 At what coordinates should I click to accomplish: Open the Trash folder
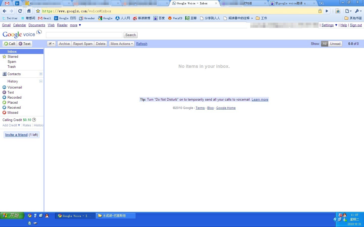point(12,67)
